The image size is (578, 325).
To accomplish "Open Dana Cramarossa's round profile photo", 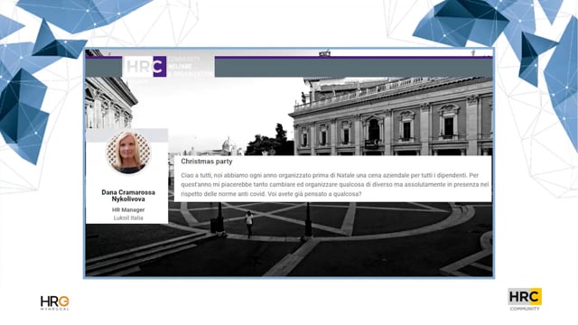I will [128, 153].
